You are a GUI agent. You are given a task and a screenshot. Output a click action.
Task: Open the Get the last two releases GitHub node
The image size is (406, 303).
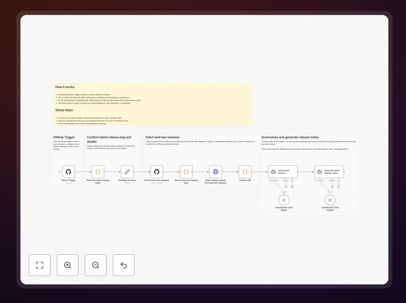click(x=157, y=171)
